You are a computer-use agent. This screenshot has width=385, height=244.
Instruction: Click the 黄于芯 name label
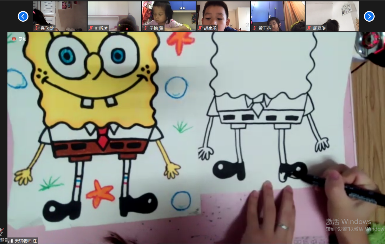(x=265, y=28)
